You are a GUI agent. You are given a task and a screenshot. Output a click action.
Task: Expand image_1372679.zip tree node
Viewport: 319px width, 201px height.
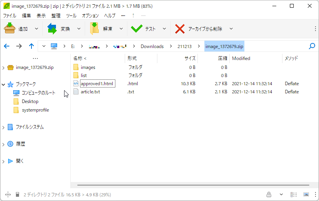(3, 67)
